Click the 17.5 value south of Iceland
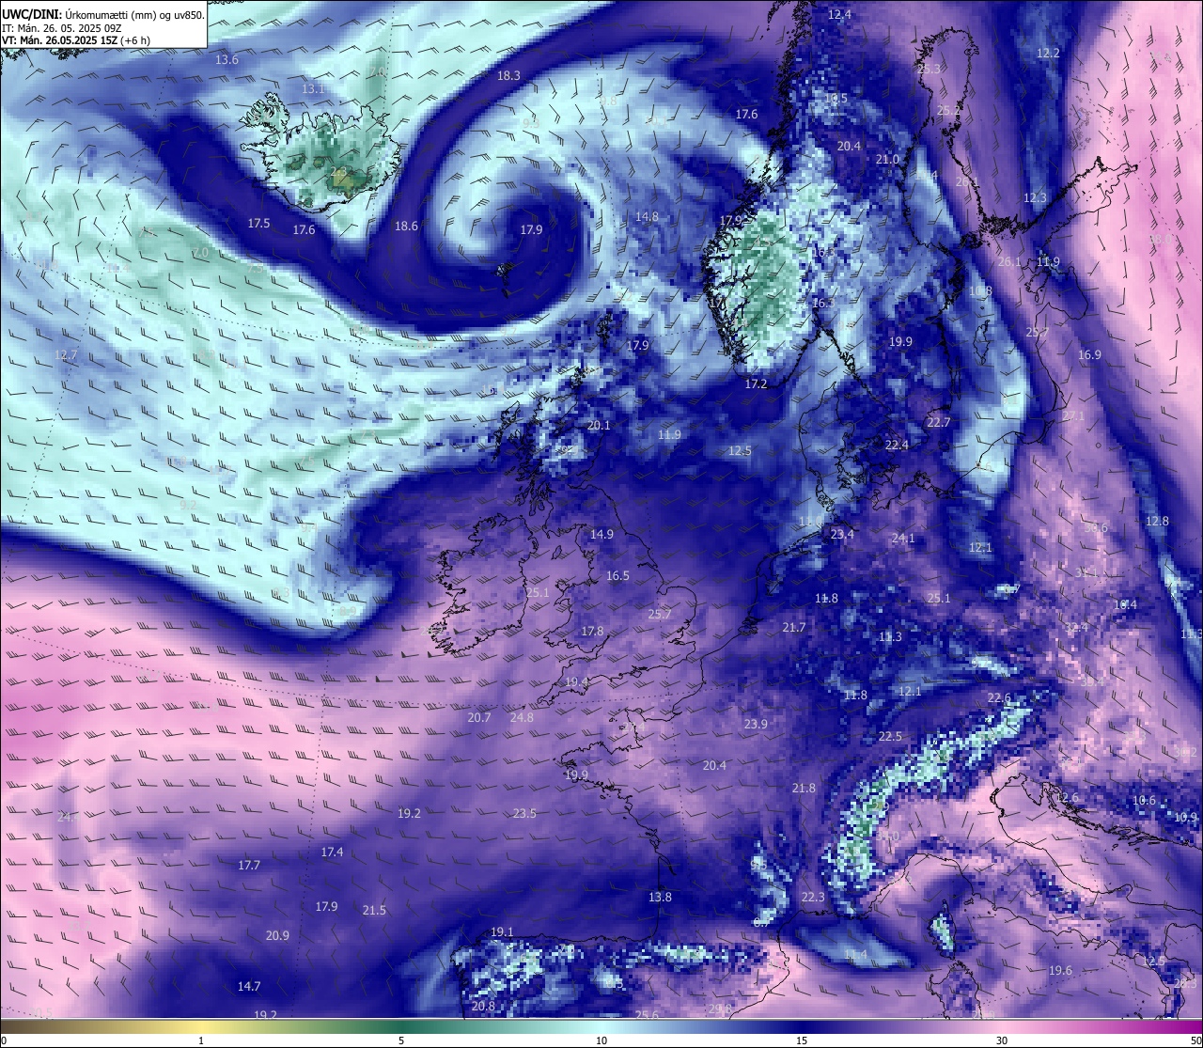 (259, 224)
